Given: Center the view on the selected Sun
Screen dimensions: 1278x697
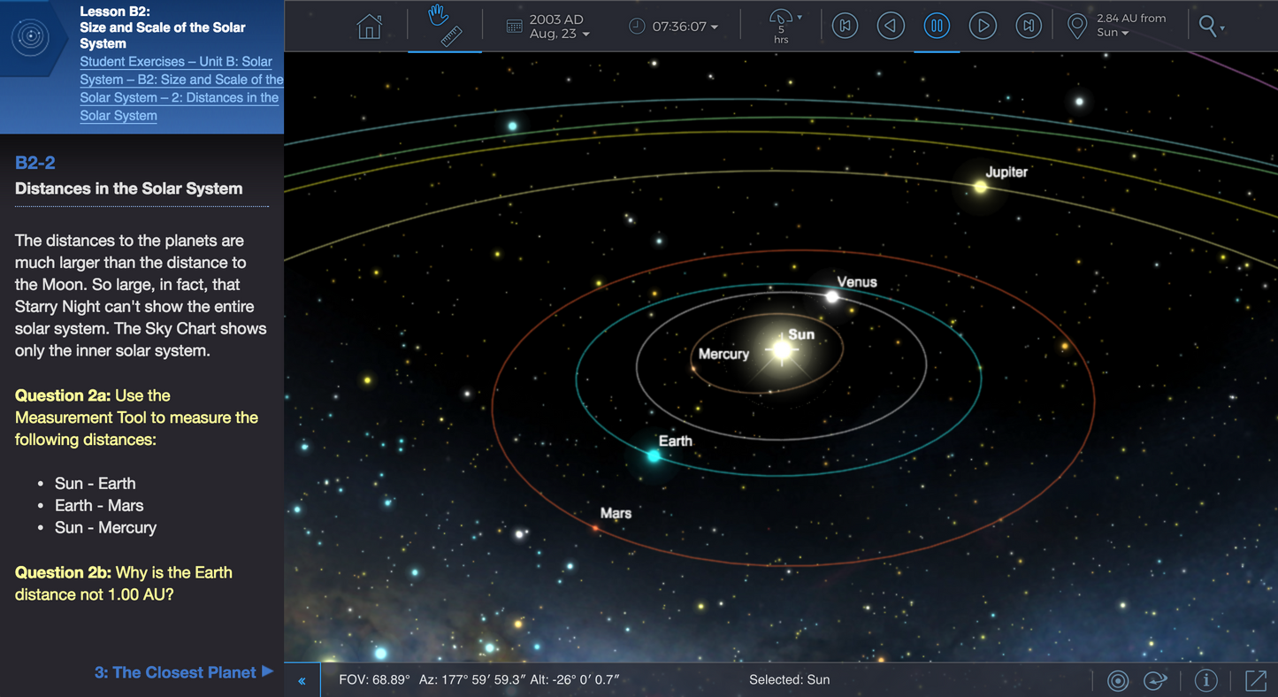Looking at the screenshot, I should 1118,680.
